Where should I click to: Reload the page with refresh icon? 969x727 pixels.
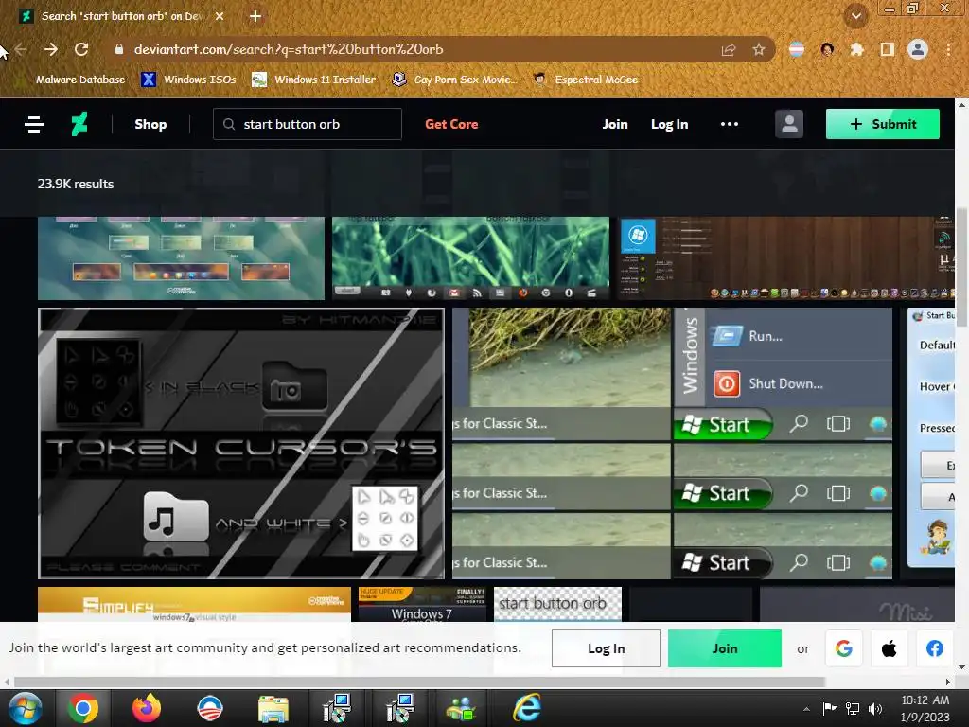pyautogui.click(x=81, y=49)
